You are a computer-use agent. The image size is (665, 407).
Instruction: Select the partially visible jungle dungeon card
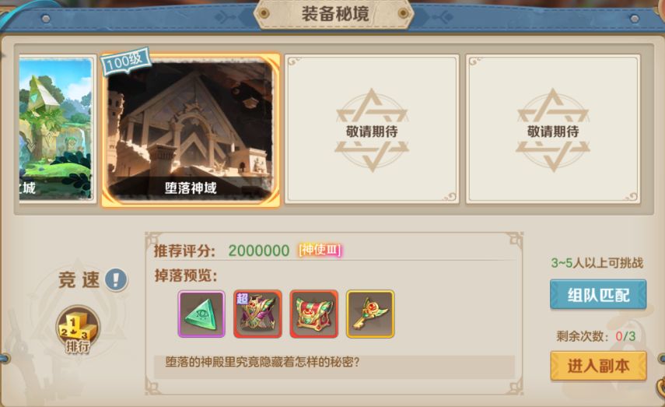(x=56, y=129)
